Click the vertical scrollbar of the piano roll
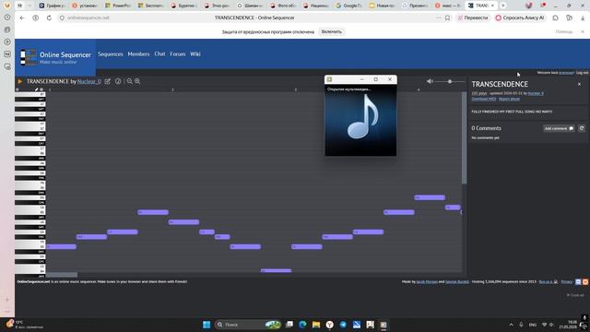 click(x=464, y=138)
